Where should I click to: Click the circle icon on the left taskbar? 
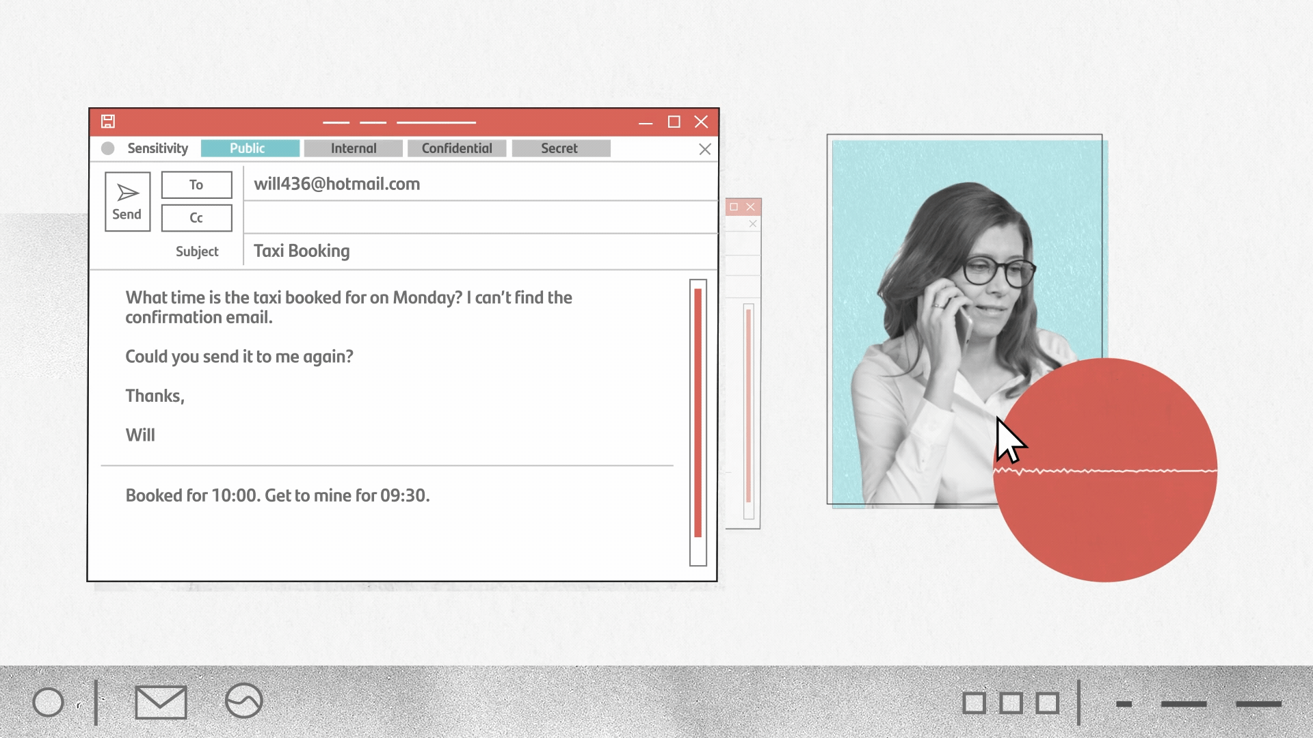click(49, 701)
